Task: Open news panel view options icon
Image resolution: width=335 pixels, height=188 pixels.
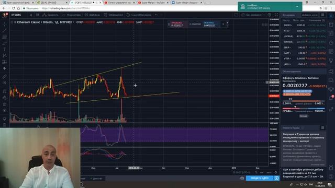Action: [x=322, y=127]
